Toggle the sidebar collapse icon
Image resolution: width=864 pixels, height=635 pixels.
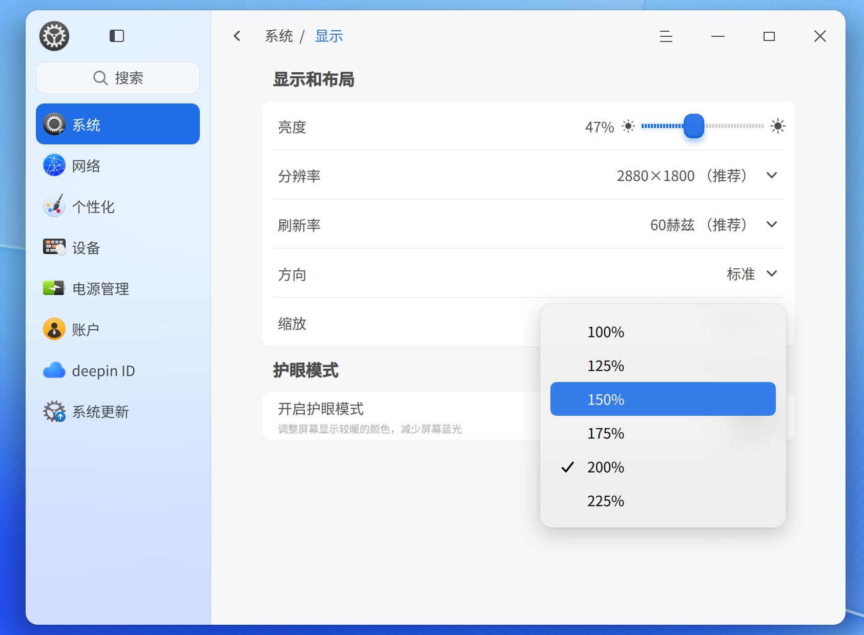coord(117,36)
